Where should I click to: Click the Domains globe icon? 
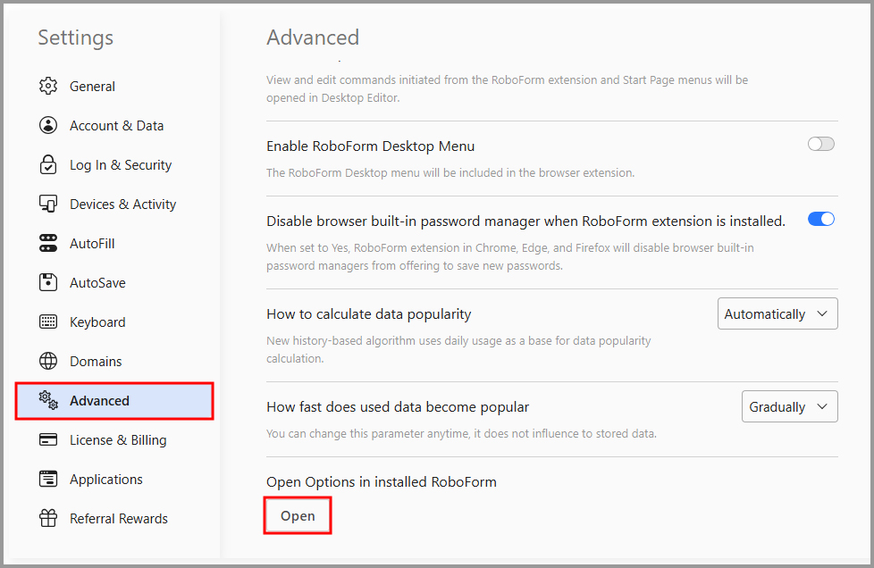tap(48, 362)
